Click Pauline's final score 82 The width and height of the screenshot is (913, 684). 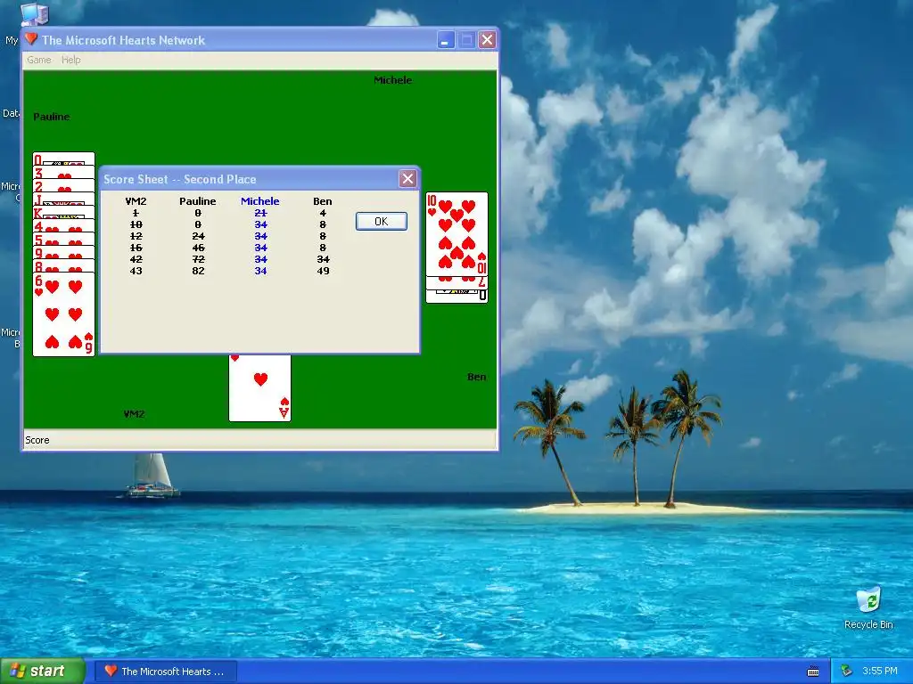click(x=198, y=271)
